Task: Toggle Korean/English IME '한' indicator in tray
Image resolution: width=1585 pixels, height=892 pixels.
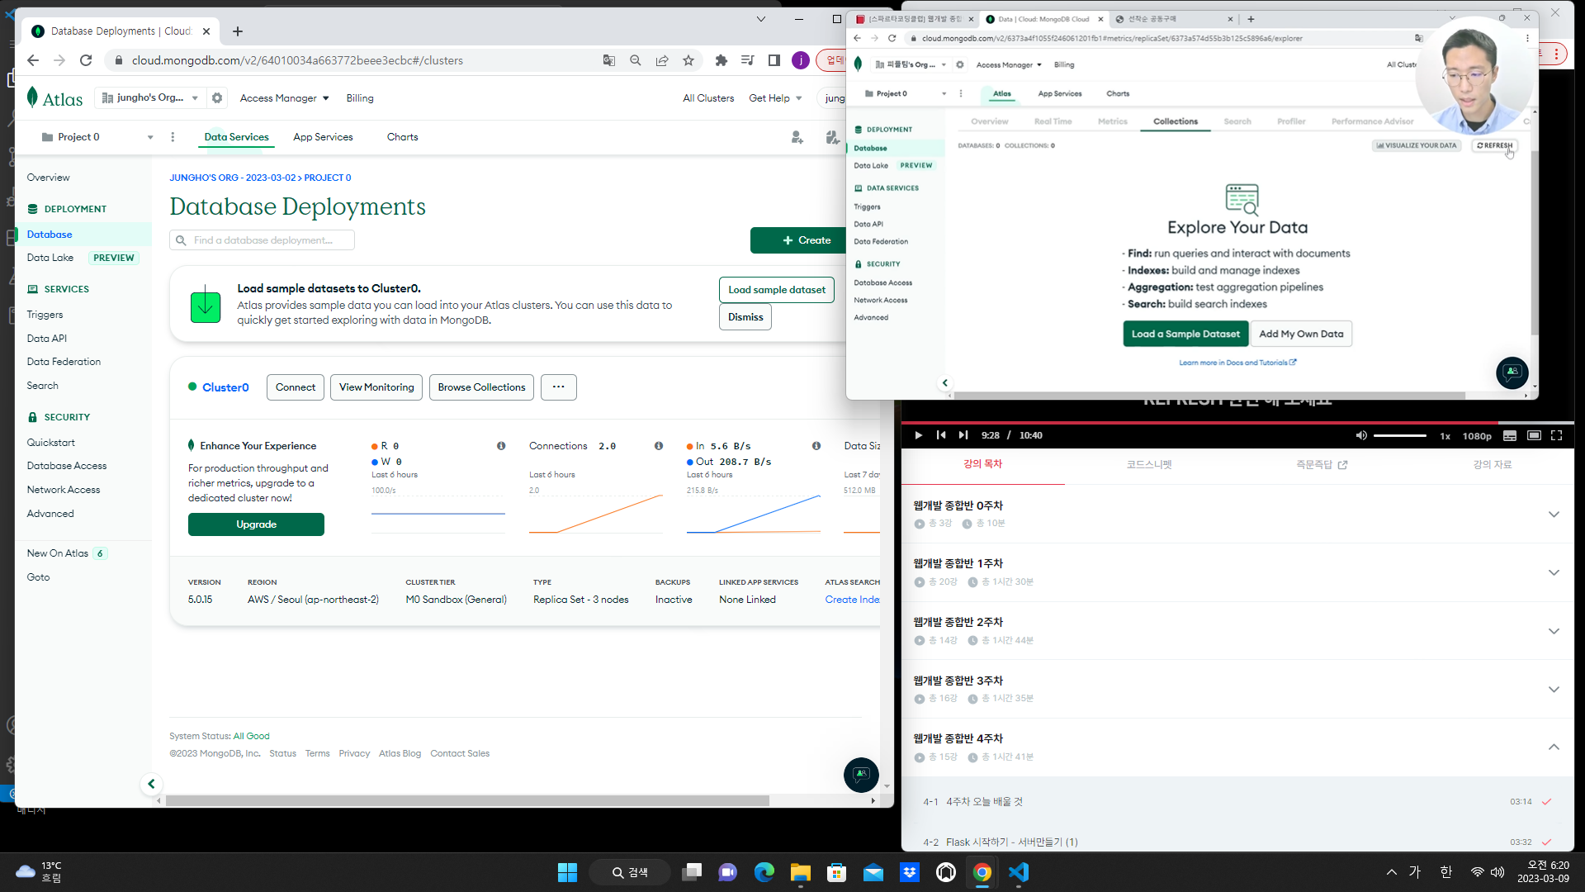Action: [x=1445, y=872]
